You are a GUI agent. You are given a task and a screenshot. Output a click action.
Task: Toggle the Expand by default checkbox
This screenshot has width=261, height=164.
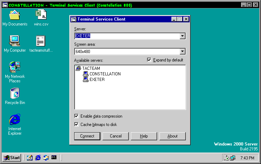(149, 60)
